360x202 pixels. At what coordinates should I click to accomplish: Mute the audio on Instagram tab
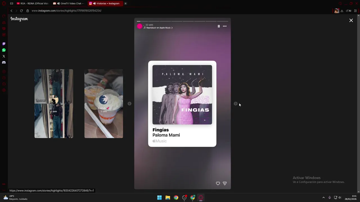[94, 3]
